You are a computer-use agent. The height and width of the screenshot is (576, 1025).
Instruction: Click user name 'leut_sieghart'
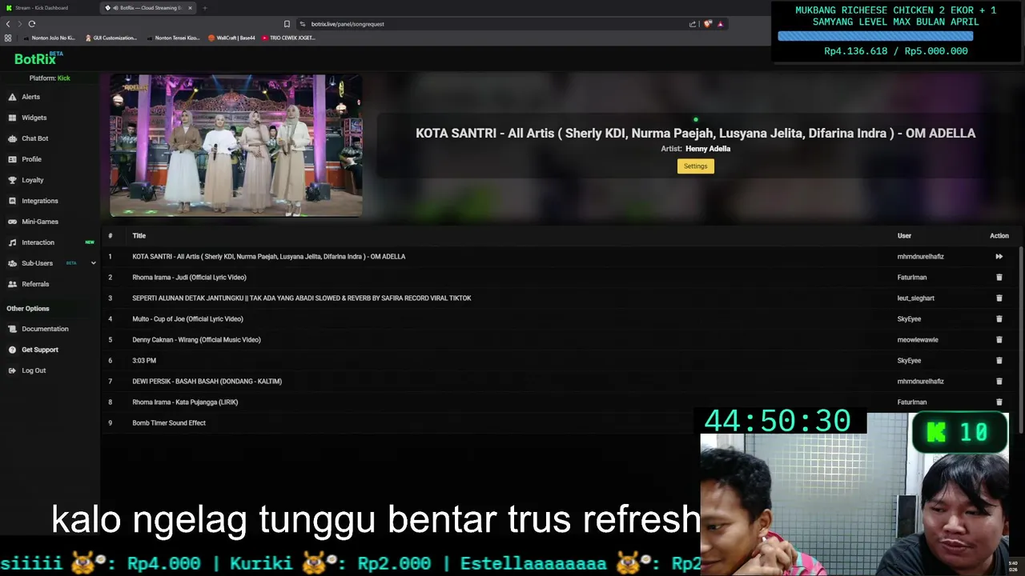(x=916, y=298)
